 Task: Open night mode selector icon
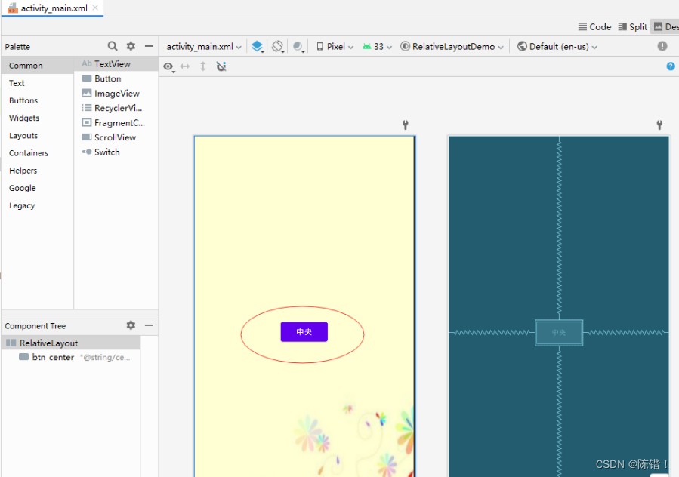[x=298, y=46]
